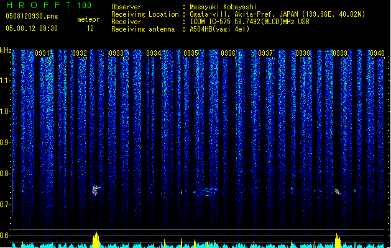
Task: Click the 1.0 kHz axis label
Action: (x=5, y=112)
